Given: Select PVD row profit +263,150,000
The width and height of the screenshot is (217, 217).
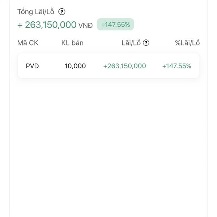Looking at the screenshot, I should pos(124,66).
